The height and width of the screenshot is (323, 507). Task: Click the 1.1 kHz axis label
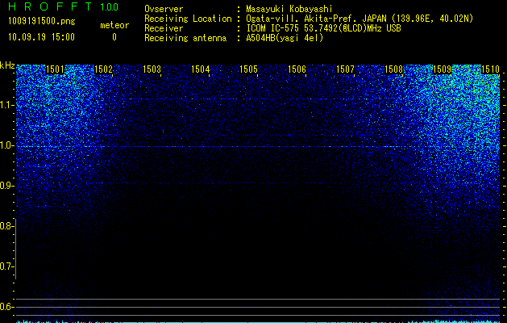coord(6,105)
